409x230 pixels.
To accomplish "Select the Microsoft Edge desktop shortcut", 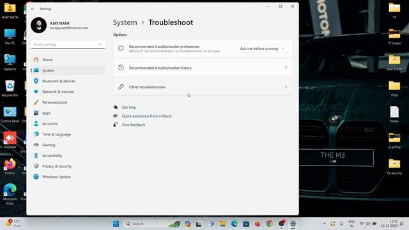I will 10,194.
